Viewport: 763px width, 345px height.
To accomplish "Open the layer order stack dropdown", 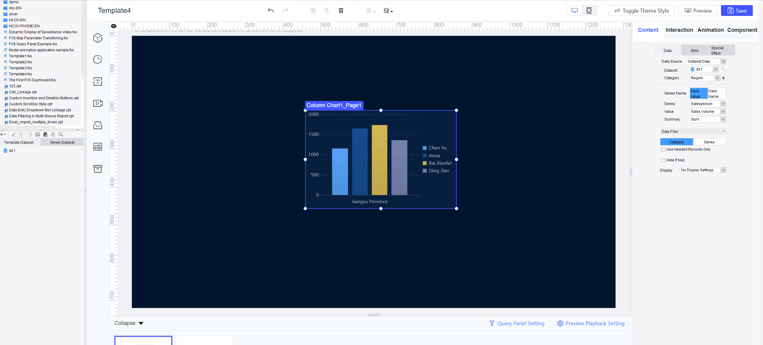I will coord(388,11).
